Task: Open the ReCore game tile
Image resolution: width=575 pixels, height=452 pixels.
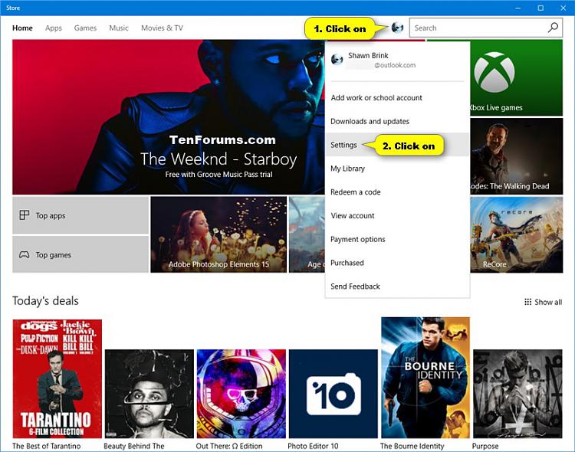Action: point(516,234)
